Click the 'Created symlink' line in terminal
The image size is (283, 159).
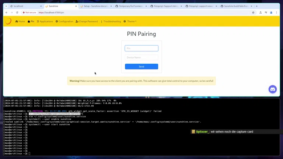click(x=102, y=122)
